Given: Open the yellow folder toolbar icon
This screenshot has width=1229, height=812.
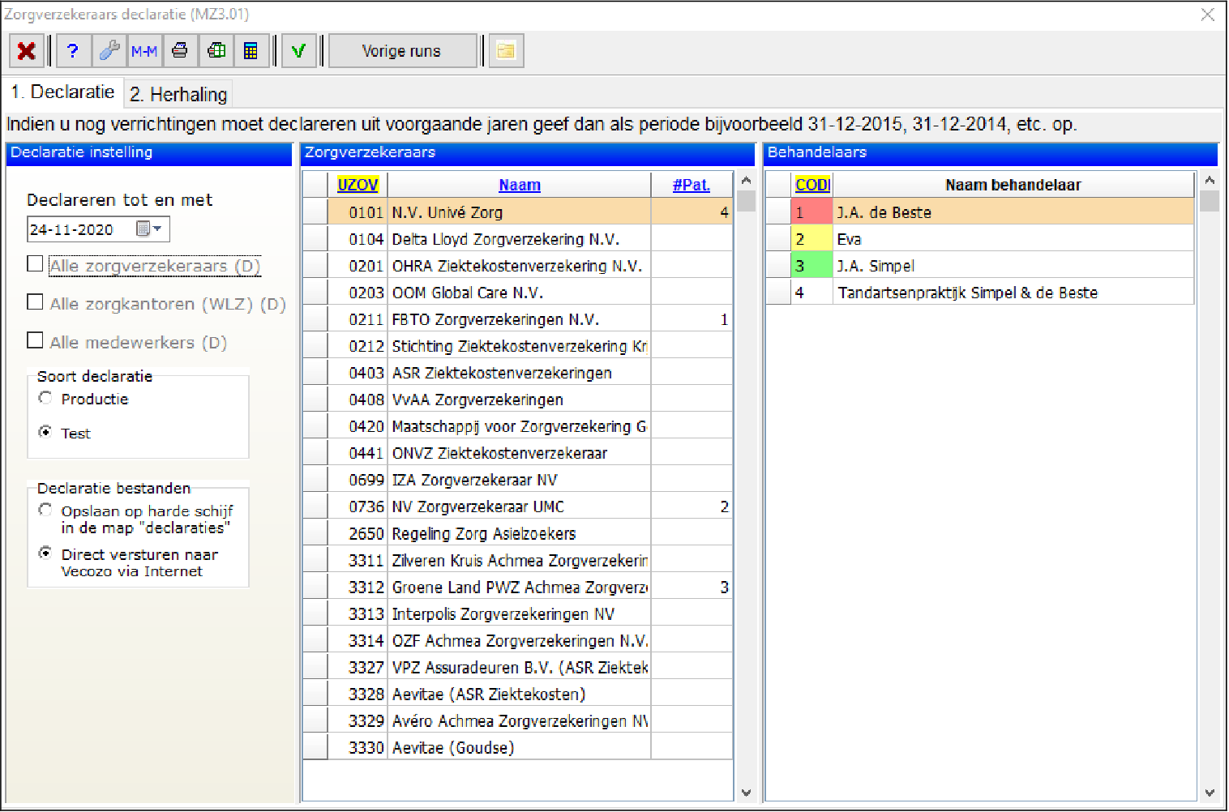Looking at the screenshot, I should pos(506,51).
